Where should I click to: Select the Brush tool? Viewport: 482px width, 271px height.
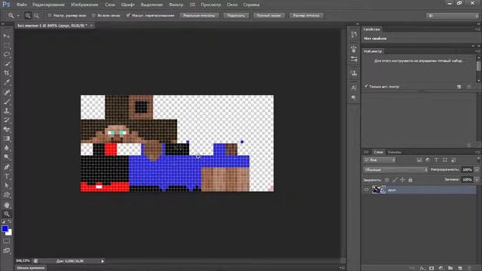[x=7, y=102]
